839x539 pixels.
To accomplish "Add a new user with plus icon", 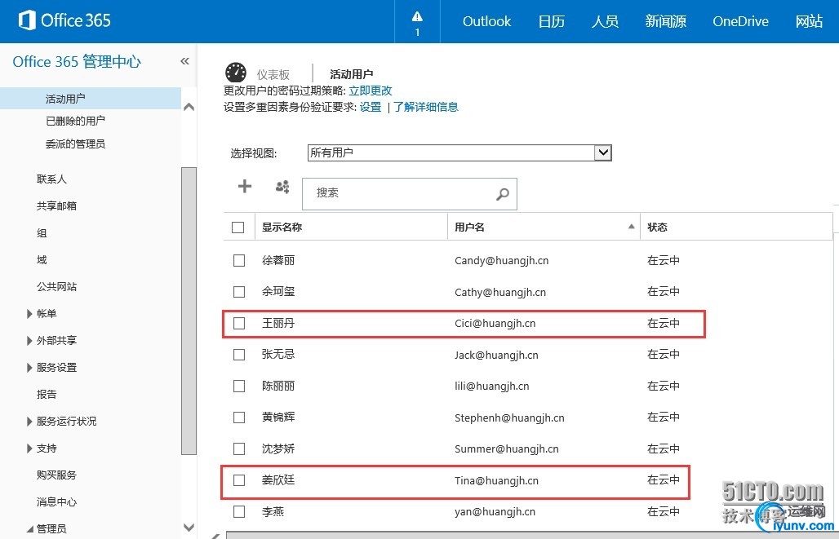I will (x=245, y=186).
